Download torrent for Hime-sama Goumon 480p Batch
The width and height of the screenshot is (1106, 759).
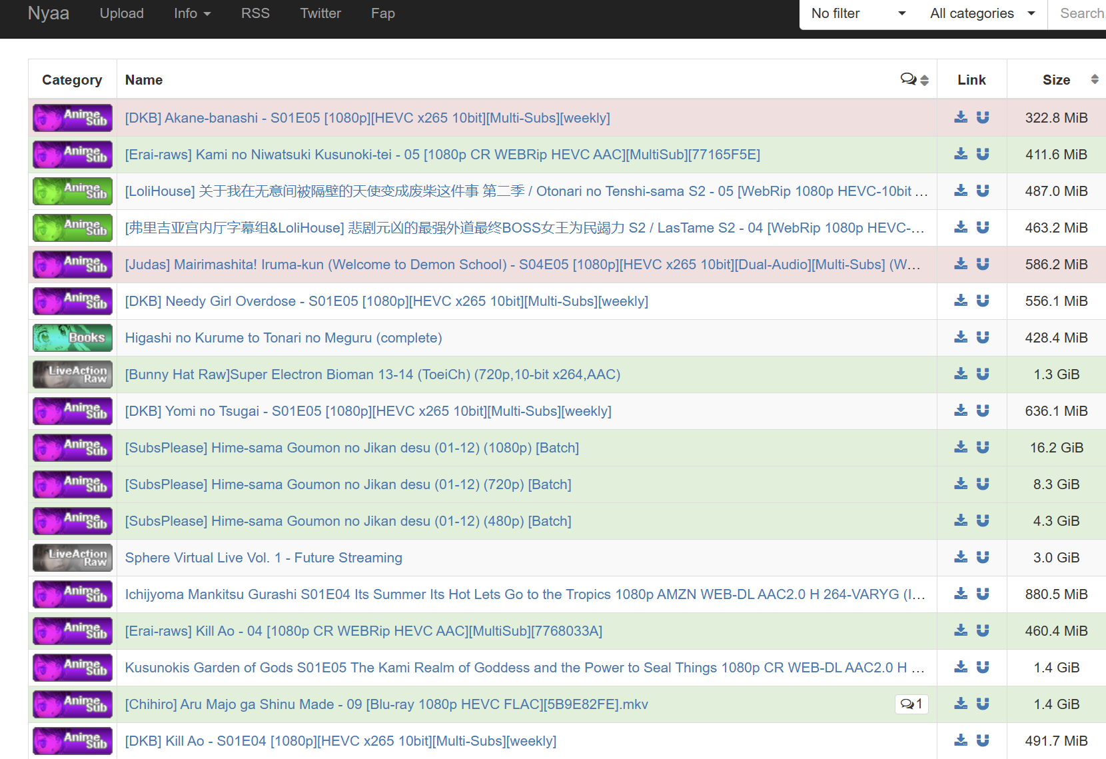click(x=961, y=520)
